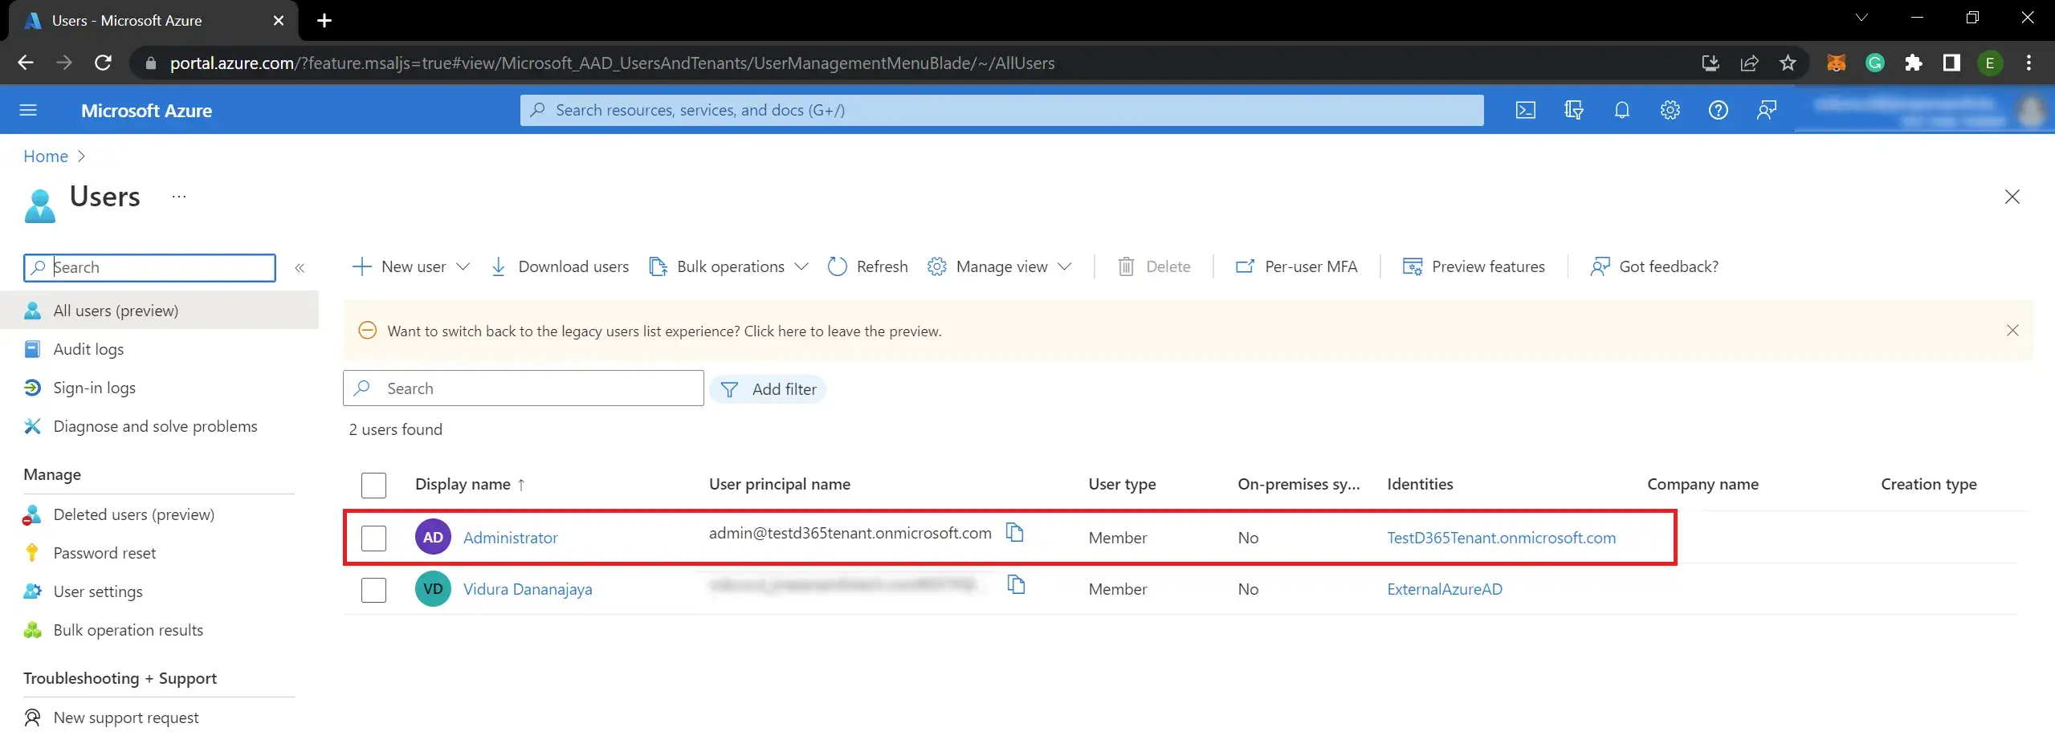Collapse the left navigation menu

(x=300, y=268)
